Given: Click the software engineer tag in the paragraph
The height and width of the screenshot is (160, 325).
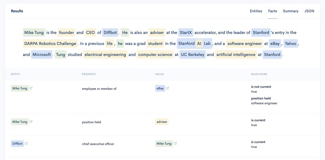Looking at the screenshot, I should (x=245, y=44).
